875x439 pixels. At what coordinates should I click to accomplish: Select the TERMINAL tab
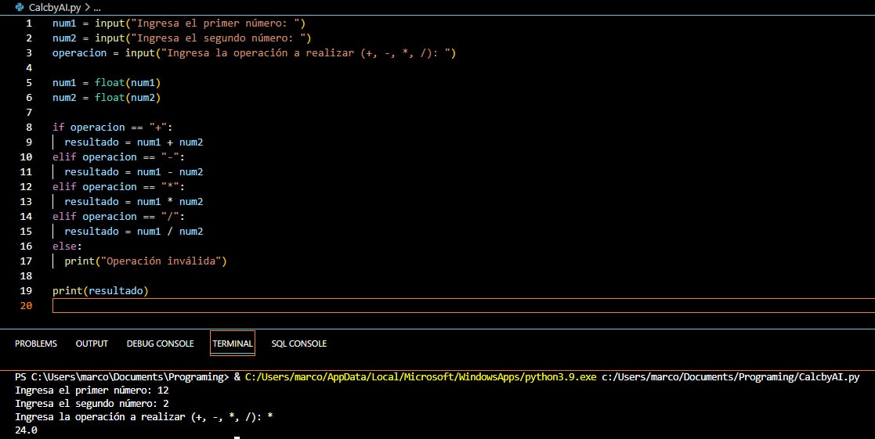tap(233, 344)
